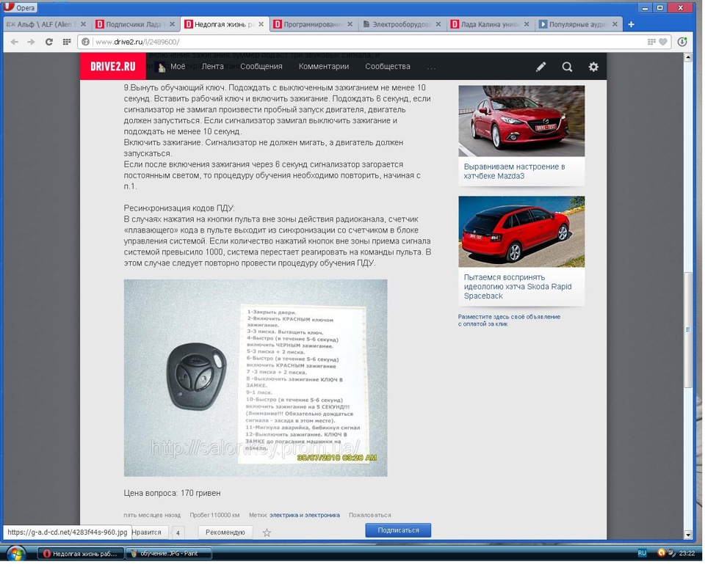Click the RU language indicator in tray
The height and width of the screenshot is (567, 705).
642,553
